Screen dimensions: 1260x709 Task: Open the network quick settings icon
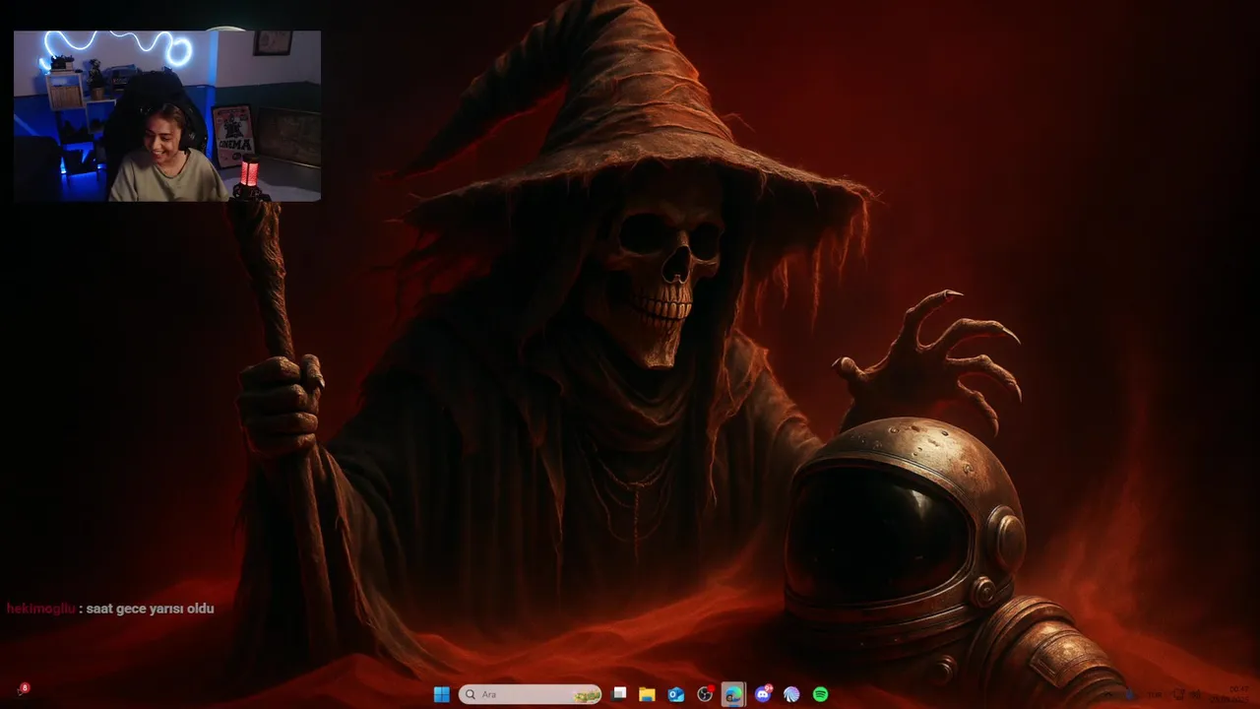pyautogui.click(x=1178, y=694)
